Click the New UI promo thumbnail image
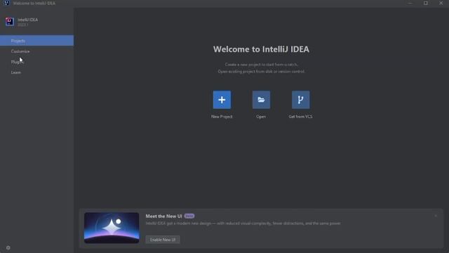 pyautogui.click(x=112, y=228)
